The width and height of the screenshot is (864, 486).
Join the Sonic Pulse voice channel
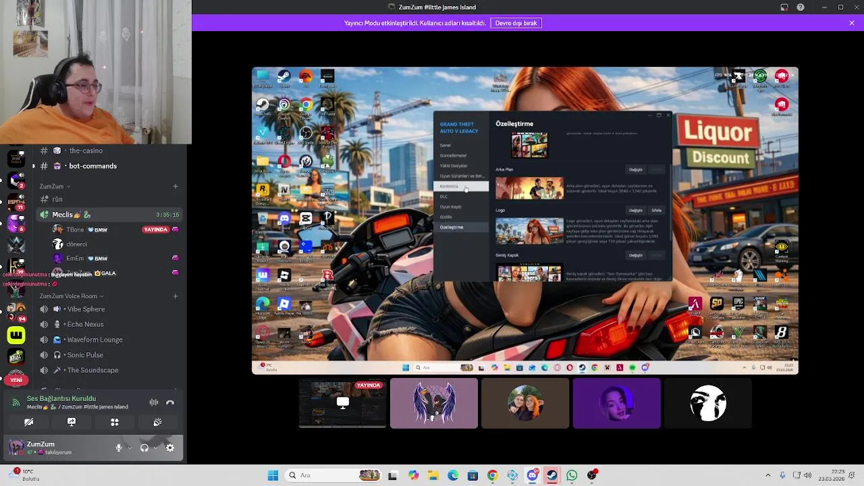click(108, 355)
